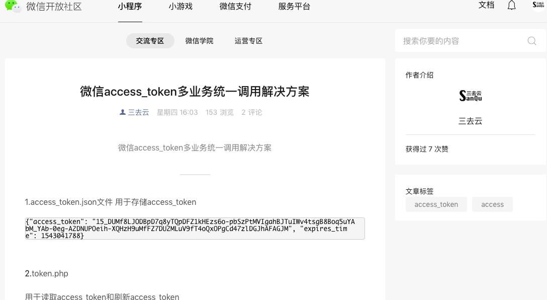The image size is (547, 300).
Task: Click the search magnifier icon
Action: (x=531, y=41)
